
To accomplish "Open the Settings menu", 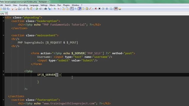I will (x=44, y=5).
